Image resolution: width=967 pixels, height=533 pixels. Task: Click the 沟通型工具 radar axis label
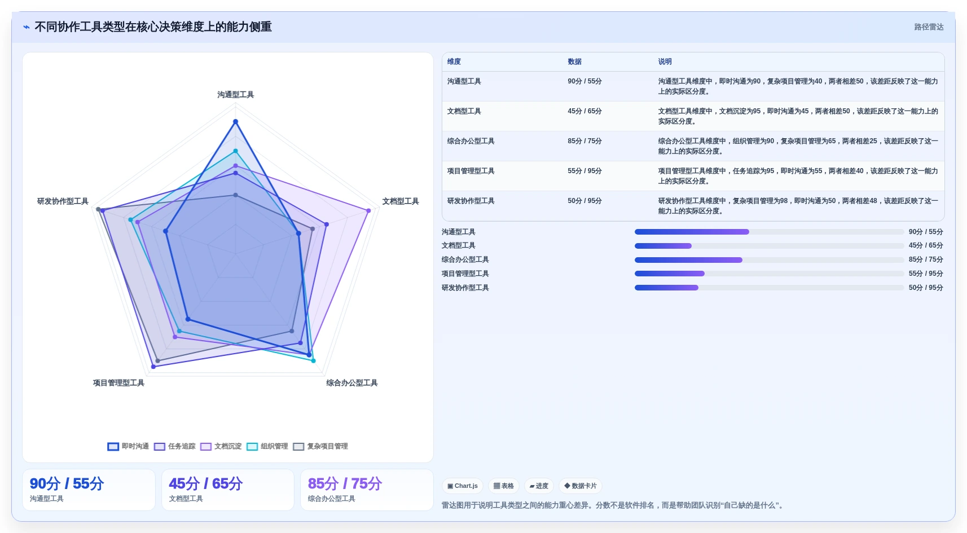point(236,95)
